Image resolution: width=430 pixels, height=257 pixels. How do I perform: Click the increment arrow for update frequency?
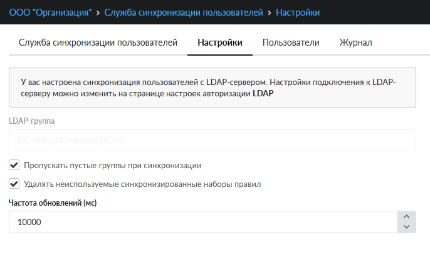point(406,217)
